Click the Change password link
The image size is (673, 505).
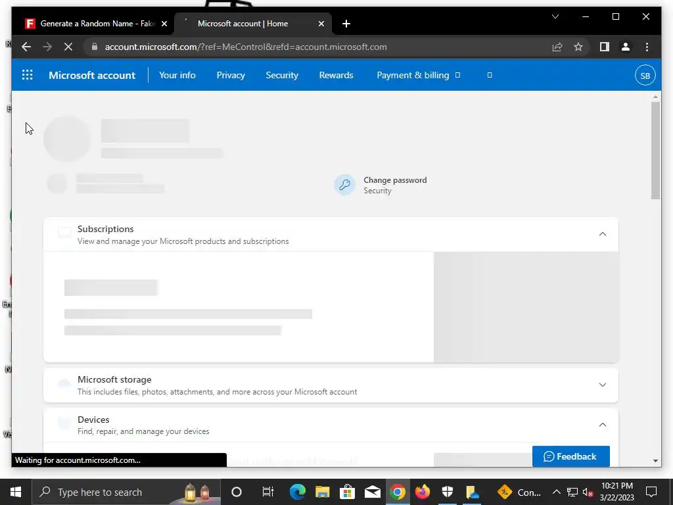tap(395, 180)
